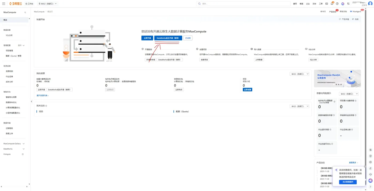The height and width of the screenshot is (191, 374).
Task: Open region dropdown in 我的资源
Action: point(299,74)
